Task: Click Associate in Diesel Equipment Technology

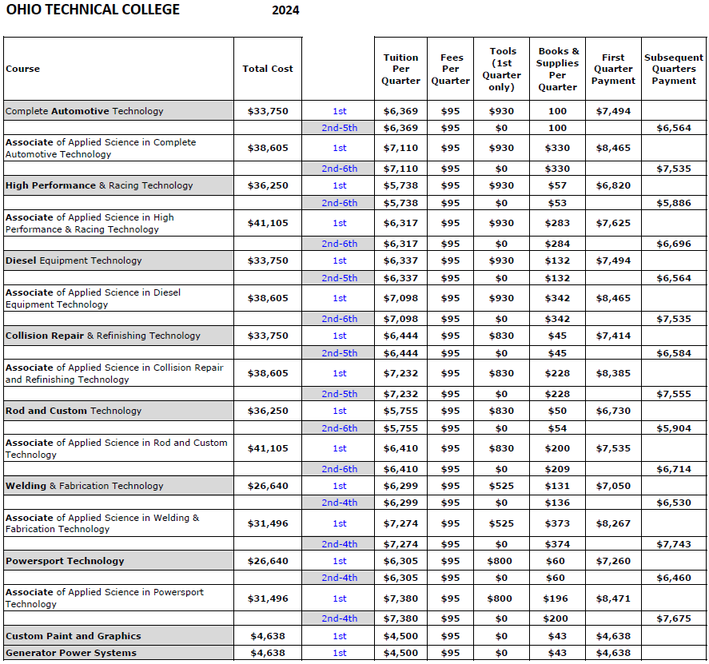Action: tap(94, 298)
